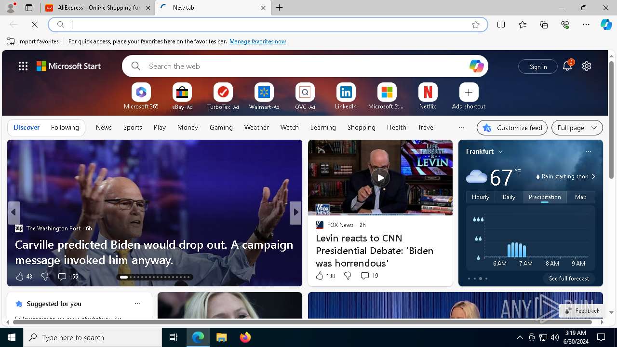Image resolution: width=617 pixels, height=347 pixels.
Task: Select the Sports category tab
Action: tap(133, 127)
